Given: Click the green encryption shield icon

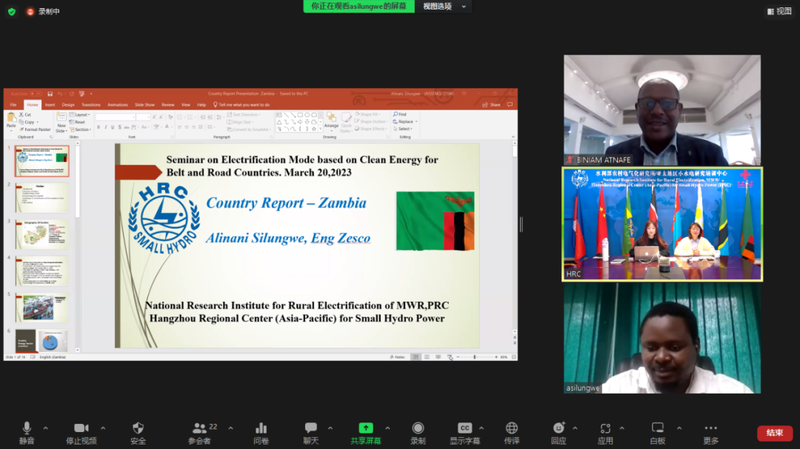Looking at the screenshot, I should tap(11, 11).
